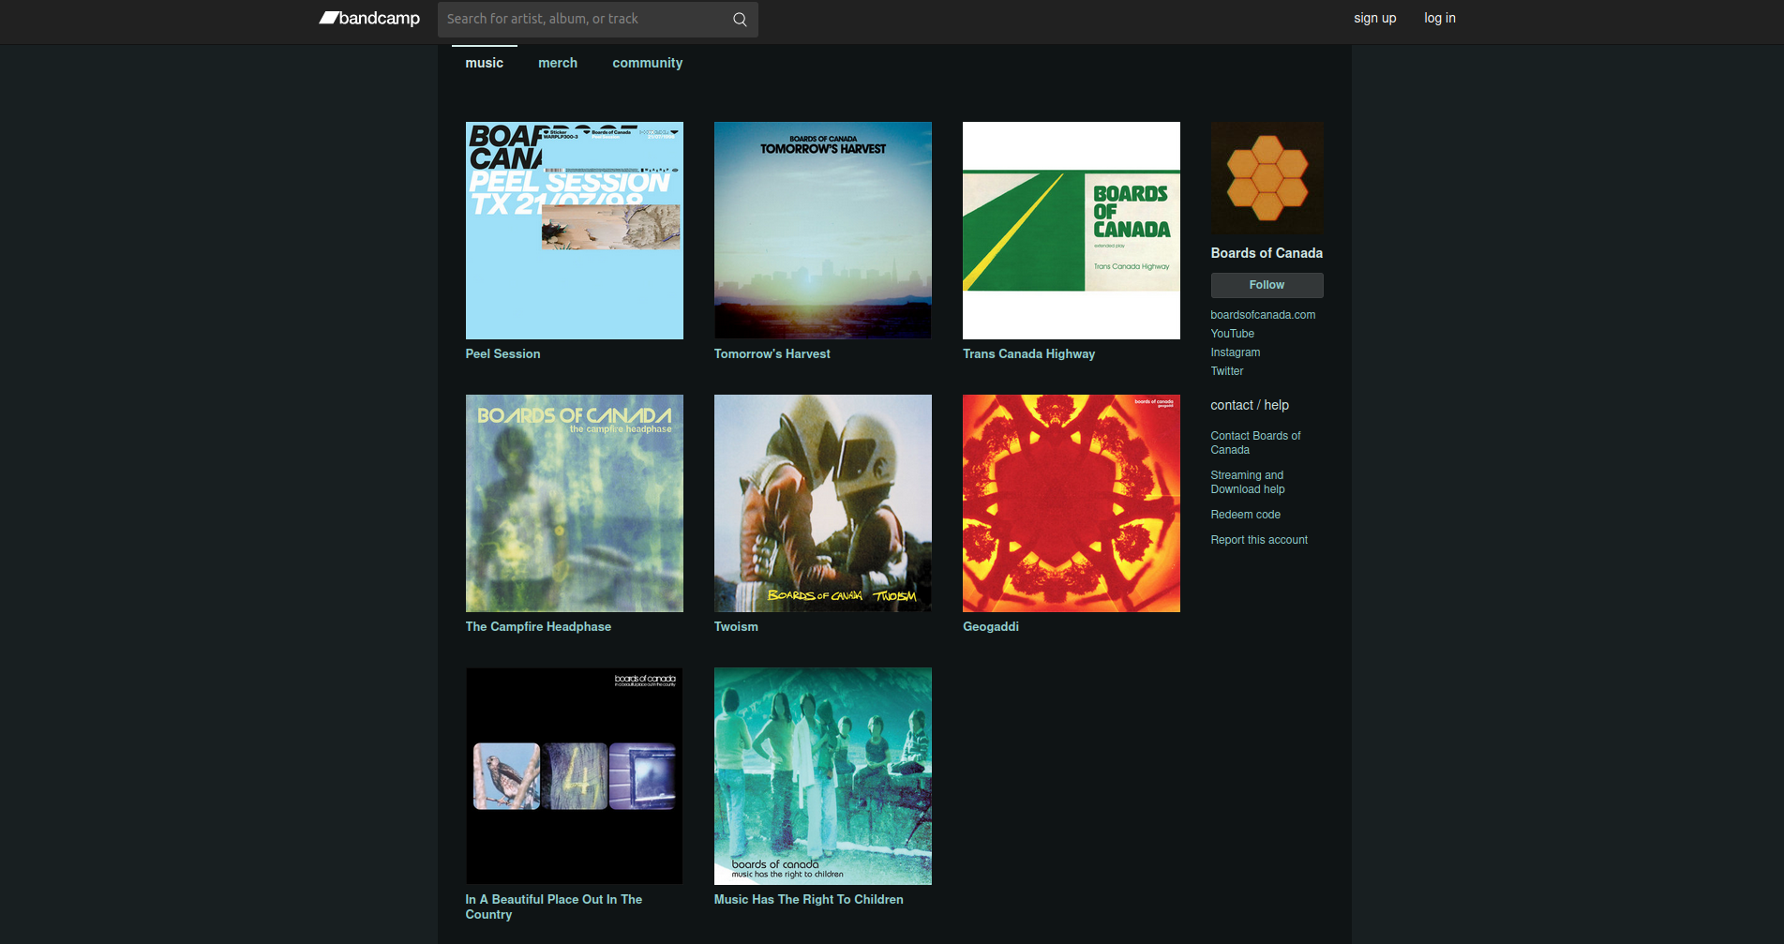Open the Tomorrow's Harvest album cover
1784x944 pixels.
[823, 231]
